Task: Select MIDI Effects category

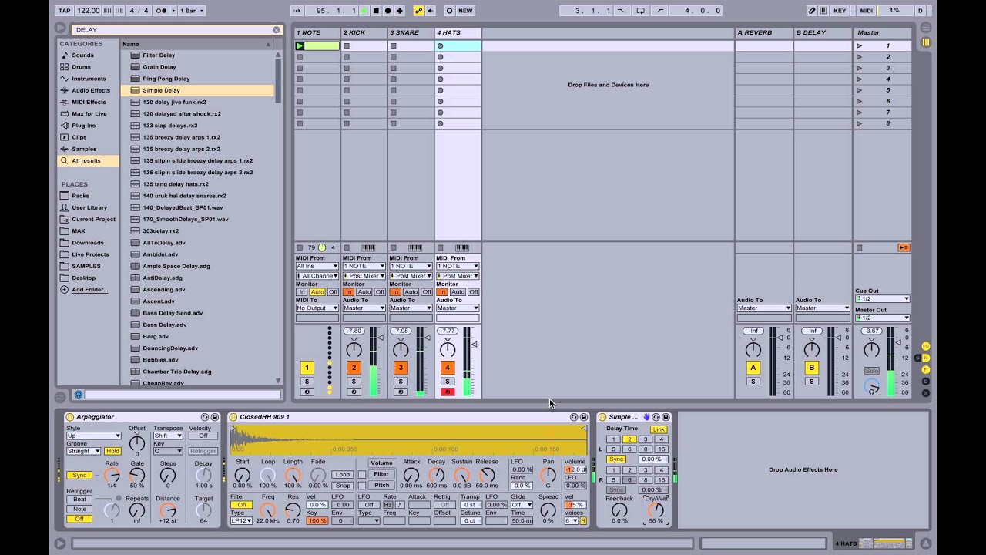Action: (89, 102)
